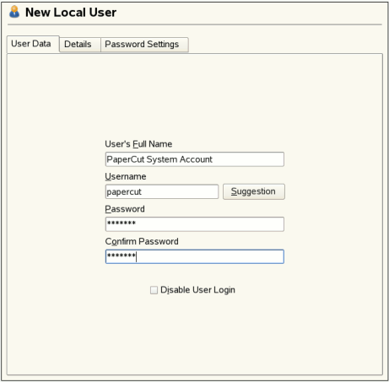Image resolution: width=389 pixels, height=382 pixels.
Task: Click the Username label
Action: point(126,176)
